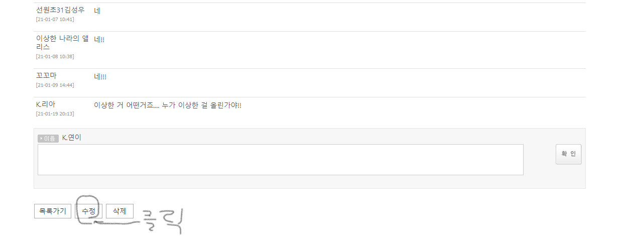Click author name 선원초31김성우
Viewport: 623px width, 236px height.
60,10
